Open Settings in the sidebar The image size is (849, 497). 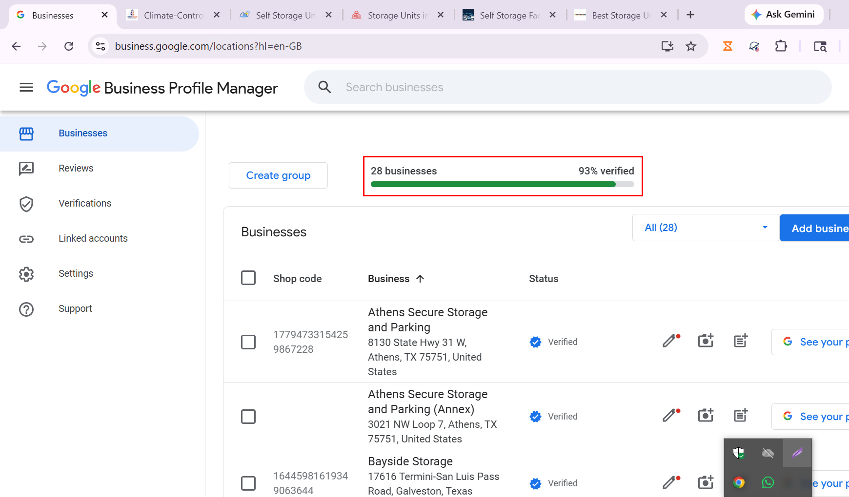[x=100, y=274]
